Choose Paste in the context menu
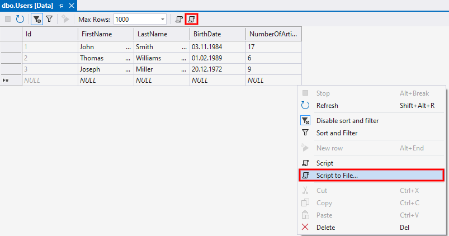 point(371,215)
